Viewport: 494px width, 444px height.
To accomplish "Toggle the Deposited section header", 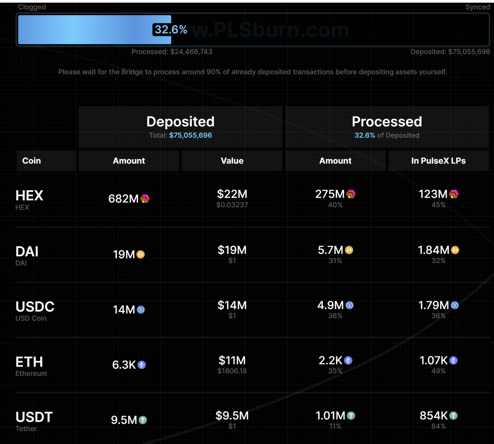I will (x=180, y=122).
